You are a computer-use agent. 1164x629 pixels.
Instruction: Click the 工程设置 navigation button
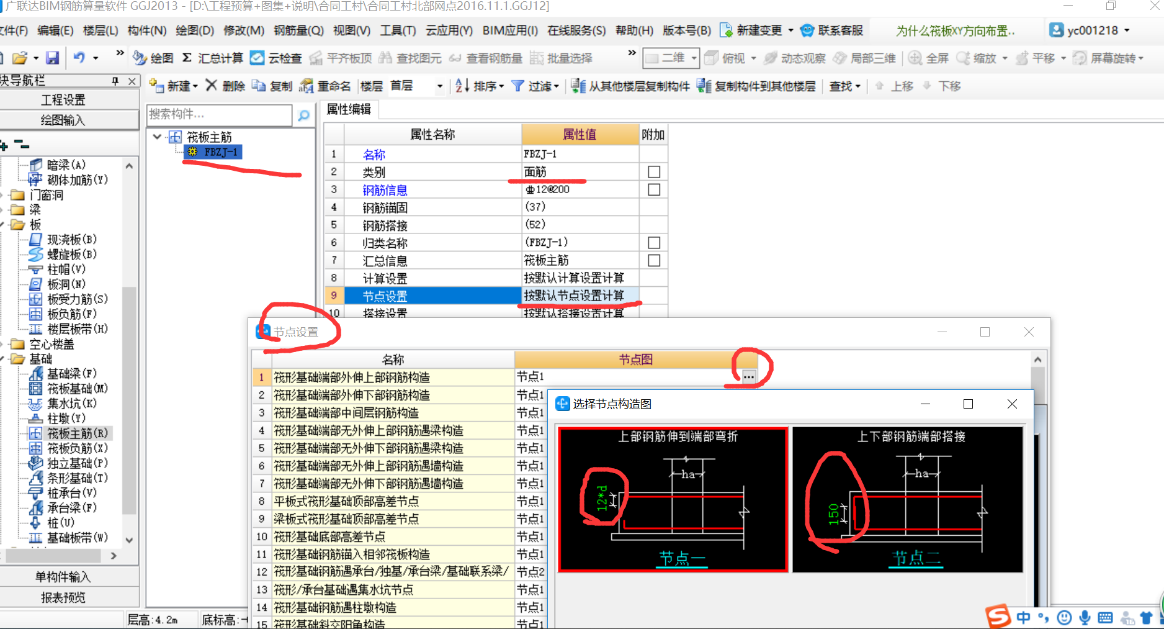tap(63, 99)
